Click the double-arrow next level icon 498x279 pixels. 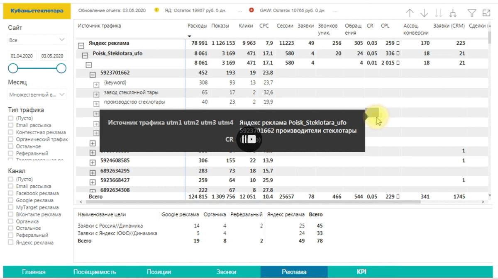point(438,13)
